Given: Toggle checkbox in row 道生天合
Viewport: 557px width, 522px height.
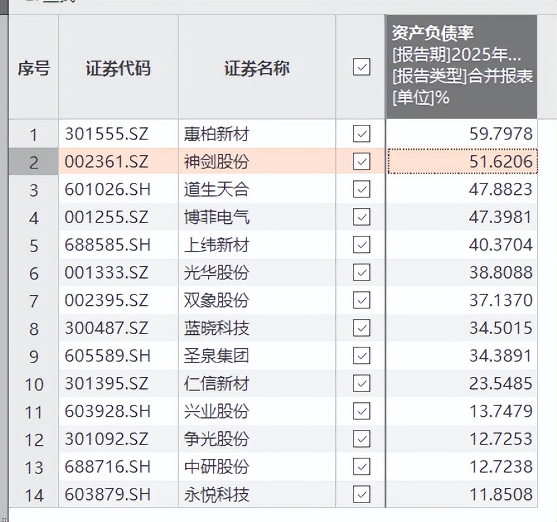Looking at the screenshot, I should click(361, 189).
